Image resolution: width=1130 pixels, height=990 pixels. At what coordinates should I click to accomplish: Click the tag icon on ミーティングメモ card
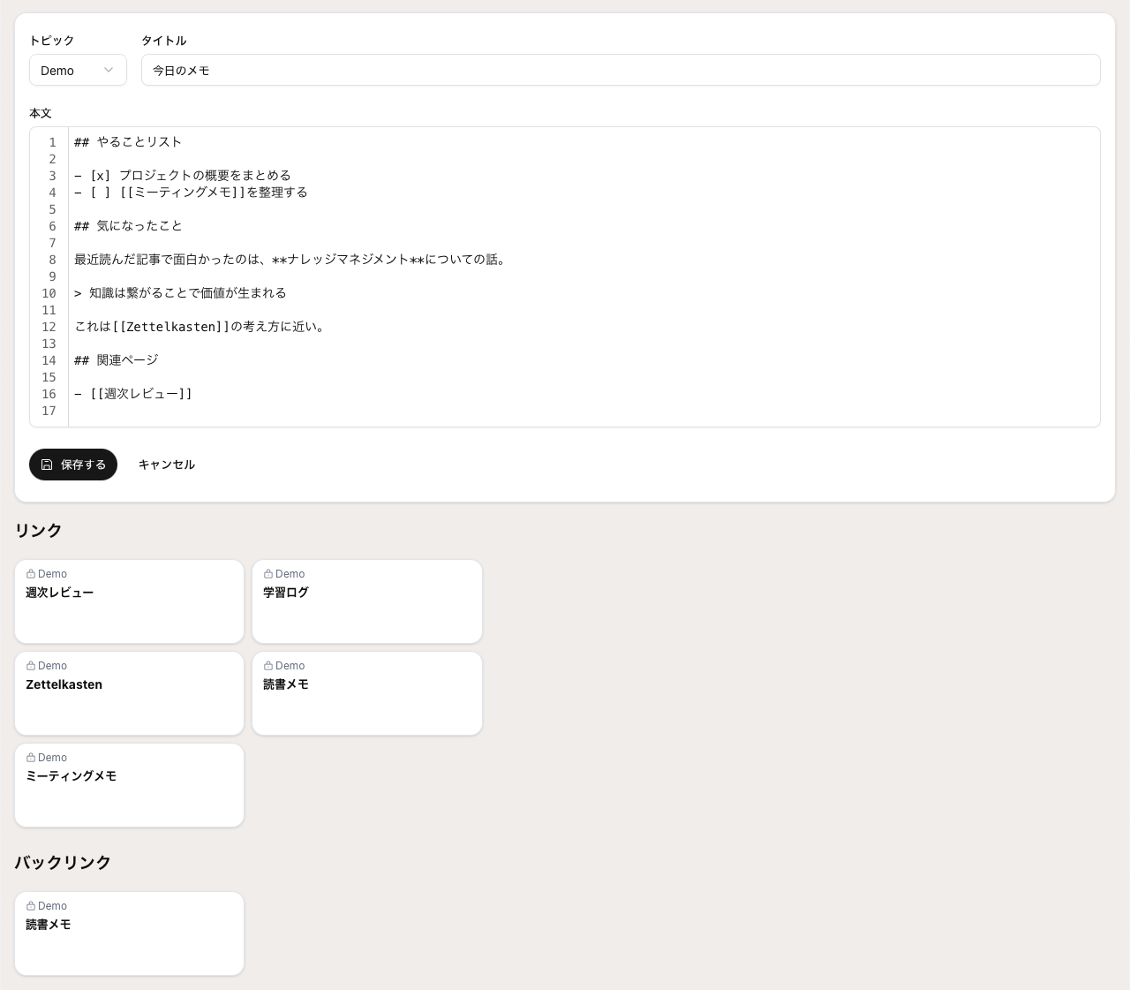pyautogui.click(x=31, y=757)
